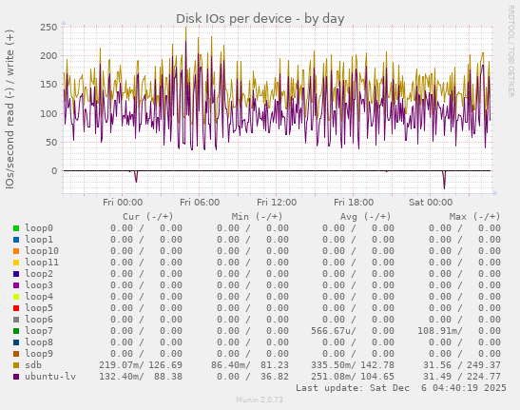The height and width of the screenshot is (410, 520).
Task: Click the sdb gold legend swatch
Action: [16, 365]
